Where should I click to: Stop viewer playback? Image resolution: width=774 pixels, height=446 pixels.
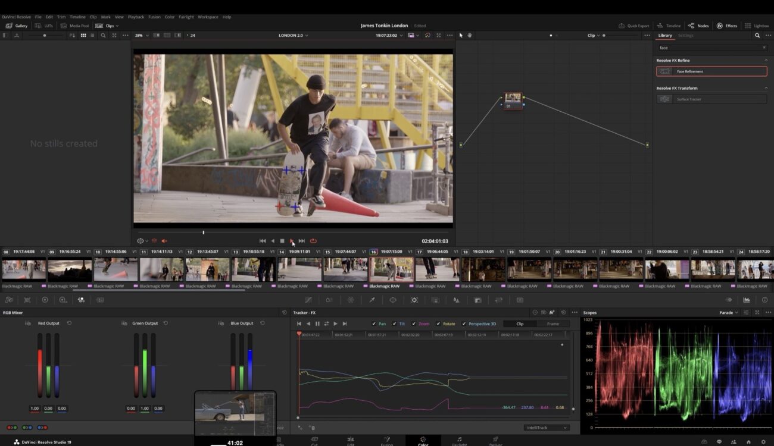click(282, 241)
